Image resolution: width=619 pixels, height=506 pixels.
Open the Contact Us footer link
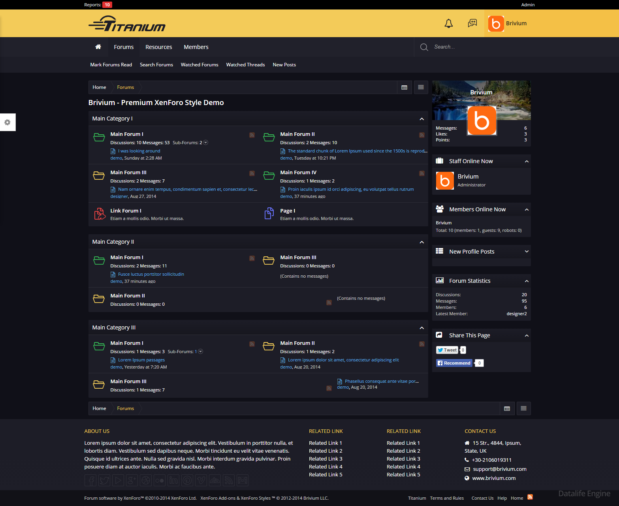(x=482, y=498)
